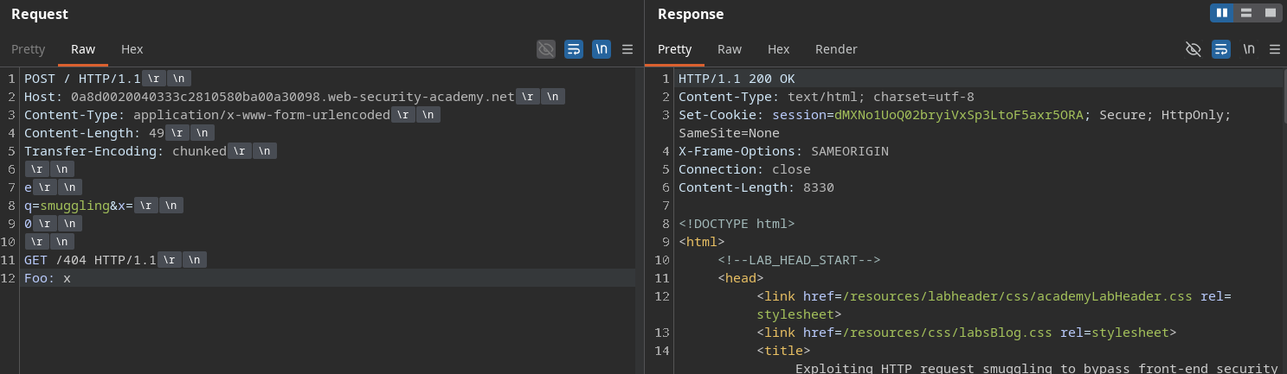Toggle line wrap in Response panel
The width and height of the screenshot is (1287, 374).
[1221, 49]
